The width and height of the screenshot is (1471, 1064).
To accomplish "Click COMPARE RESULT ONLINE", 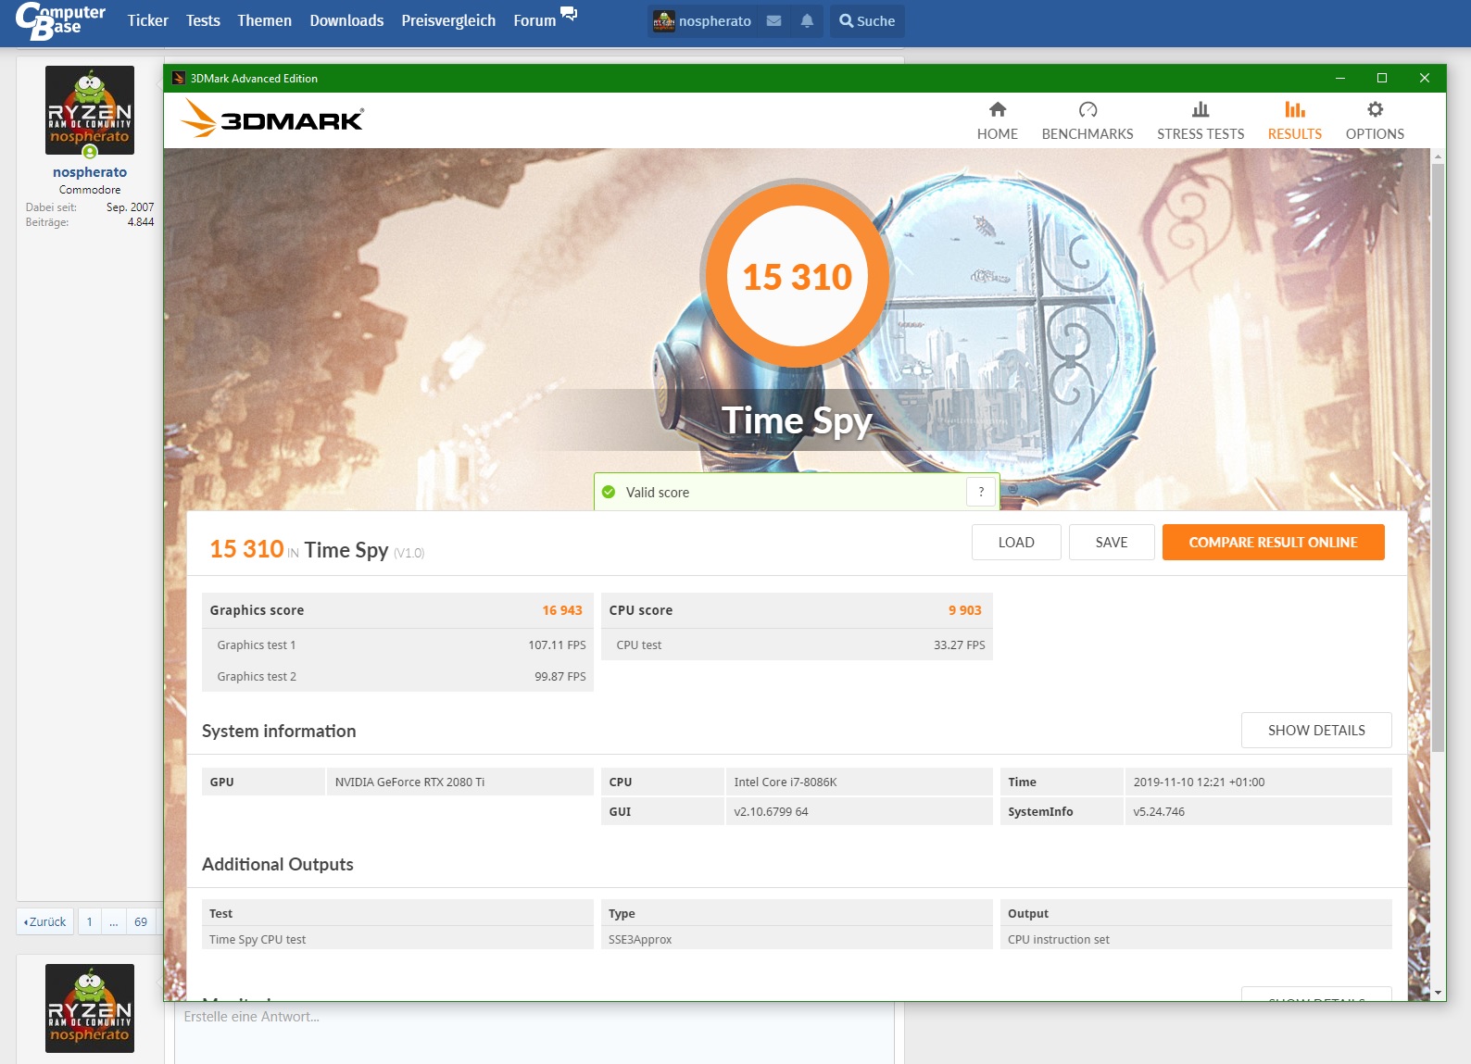I will [x=1273, y=543].
